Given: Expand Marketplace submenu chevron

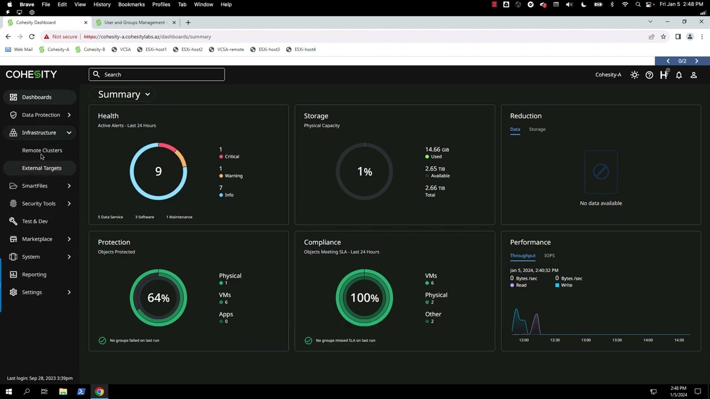Looking at the screenshot, I should [69, 239].
